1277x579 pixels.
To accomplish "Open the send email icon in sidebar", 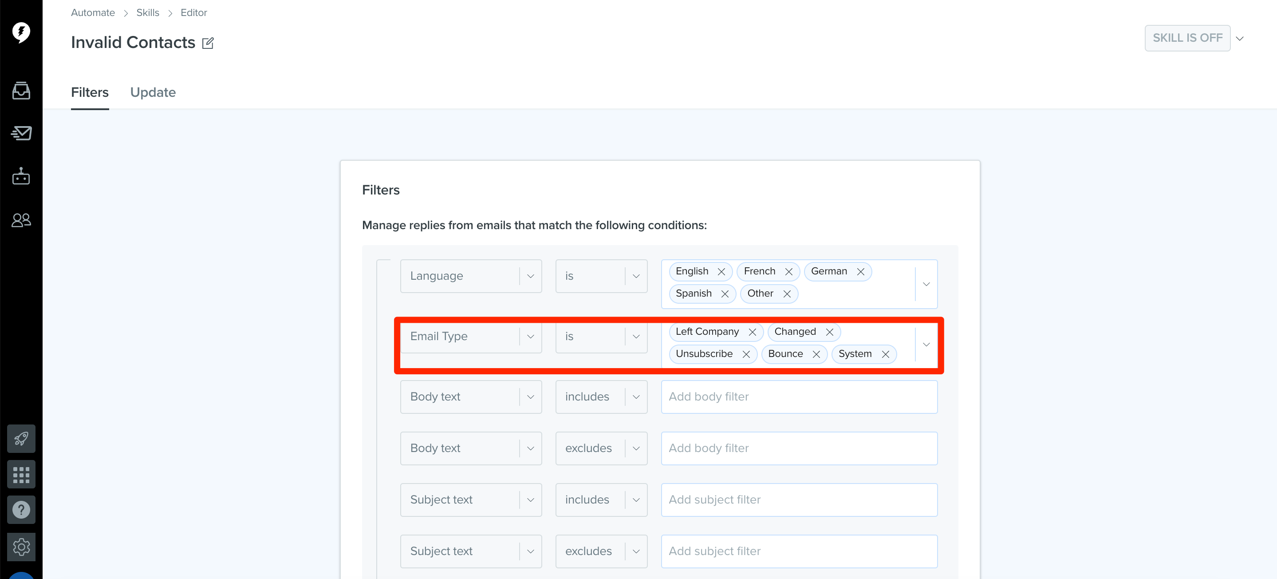I will (x=21, y=133).
